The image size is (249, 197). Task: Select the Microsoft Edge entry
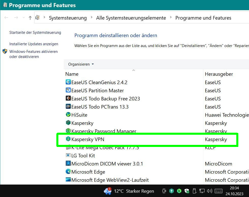[x=88, y=172]
